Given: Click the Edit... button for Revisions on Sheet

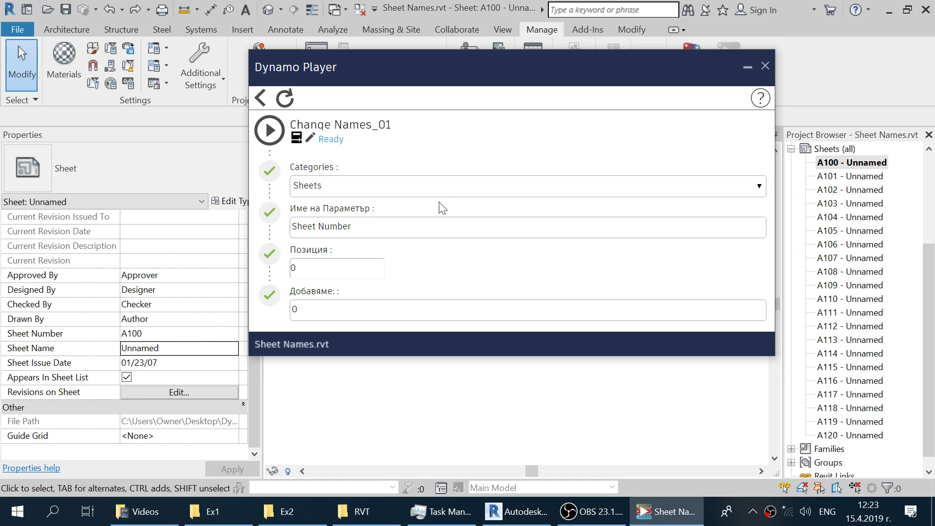Looking at the screenshot, I should pos(179,392).
